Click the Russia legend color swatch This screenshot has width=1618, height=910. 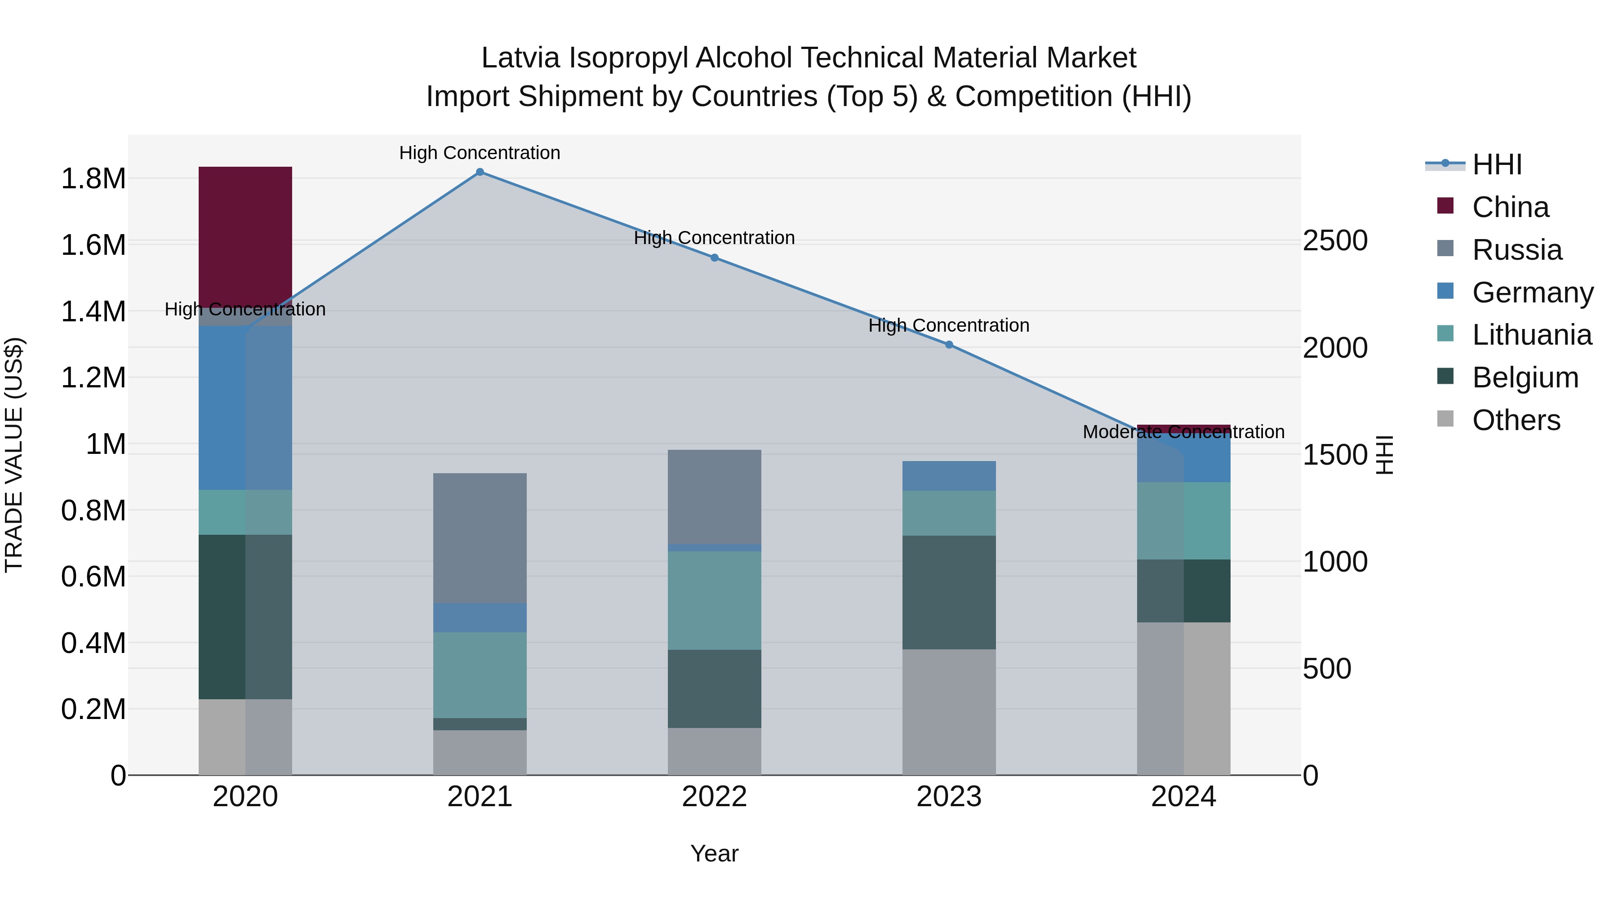1445,248
